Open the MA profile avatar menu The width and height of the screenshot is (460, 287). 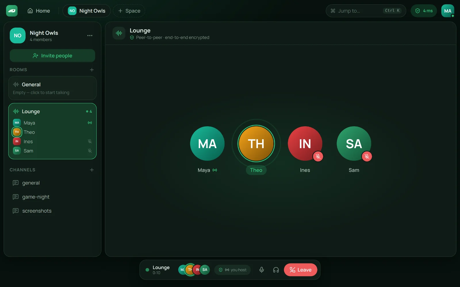point(448,11)
